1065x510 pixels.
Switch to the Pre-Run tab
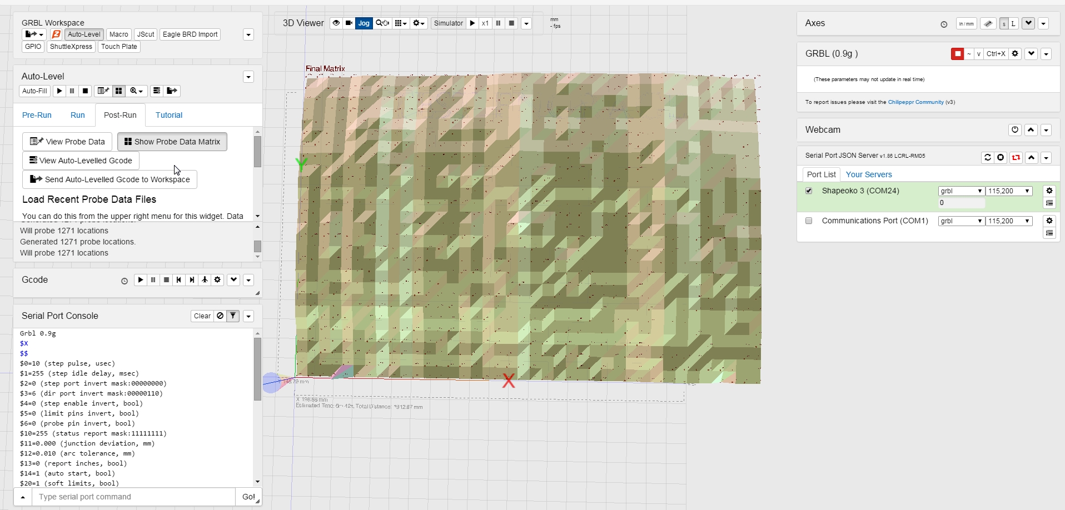[x=37, y=115]
